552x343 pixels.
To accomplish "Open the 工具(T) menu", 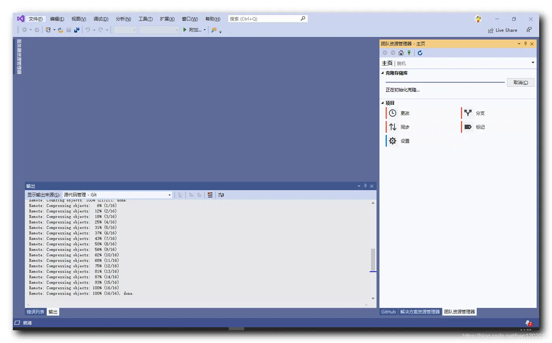I will pyautogui.click(x=145, y=19).
